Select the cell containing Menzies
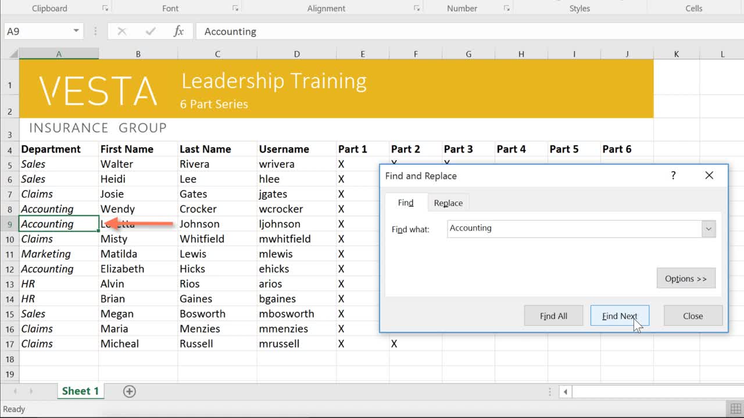 (217, 329)
